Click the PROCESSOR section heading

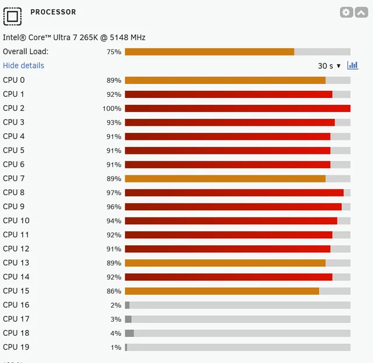point(53,12)
